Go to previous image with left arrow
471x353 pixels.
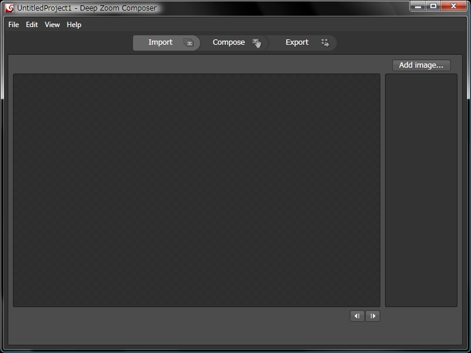click(x=357, y=316)
